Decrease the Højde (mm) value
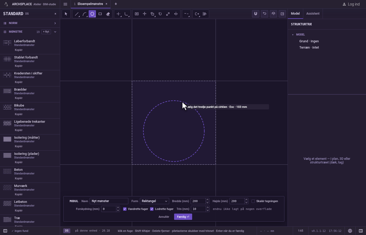The height and width of the screenshot is (235, 366). [246, 203]
